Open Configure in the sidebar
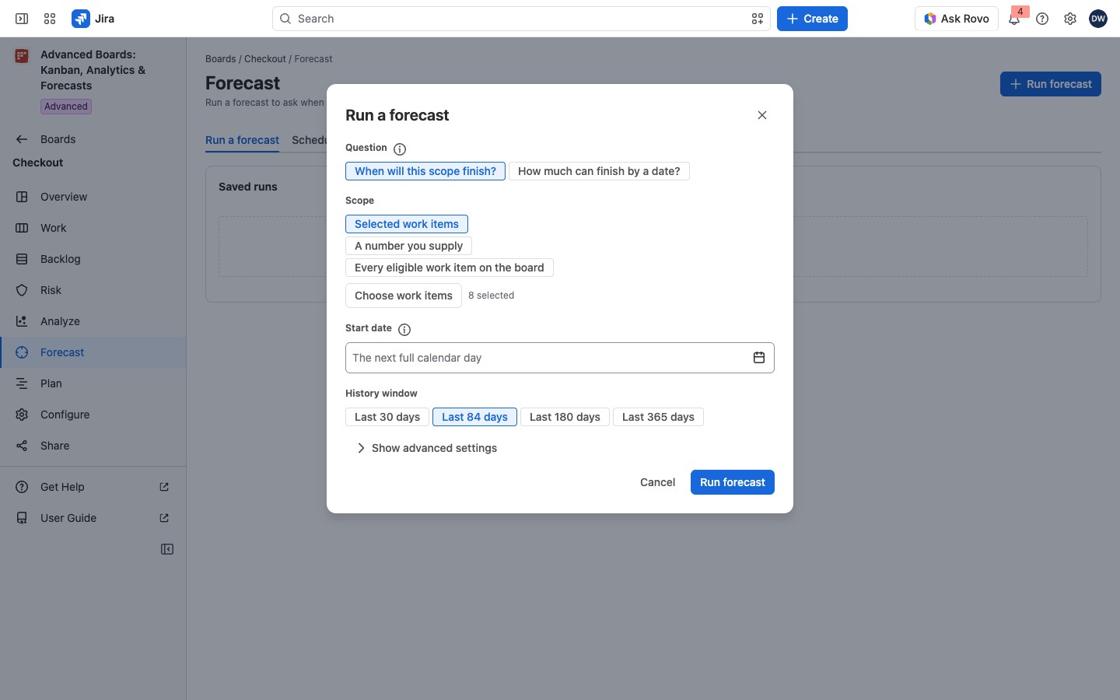The image size is (1120, 700). click(93, 415)
